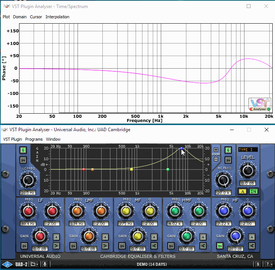Open the Domain menu
This screenshot has height=270, width=275.
click(x=19, y=17)
